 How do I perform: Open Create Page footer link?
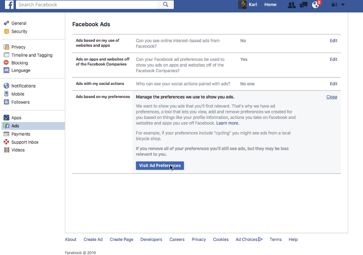coord(121,240)
